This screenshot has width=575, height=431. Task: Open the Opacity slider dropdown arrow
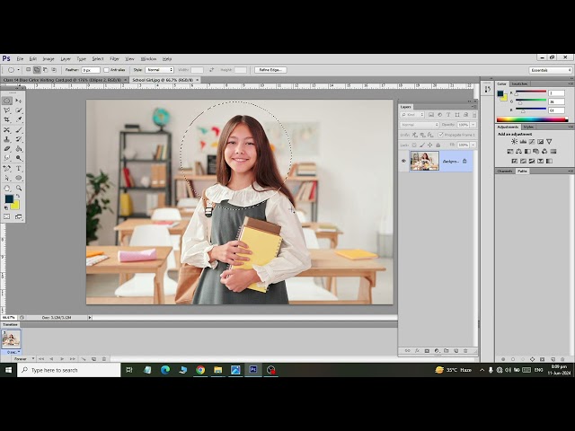click(473, 125)
